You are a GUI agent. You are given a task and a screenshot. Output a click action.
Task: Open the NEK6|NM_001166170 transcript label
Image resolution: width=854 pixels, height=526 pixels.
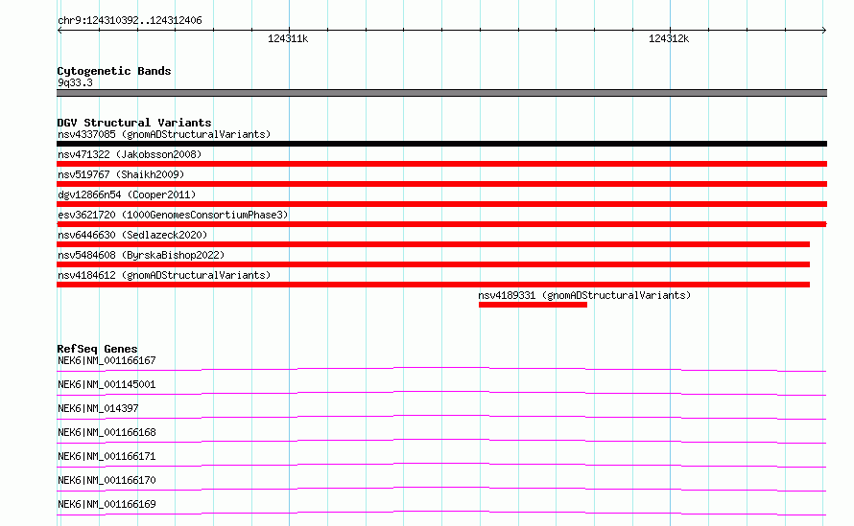[107, 480]
